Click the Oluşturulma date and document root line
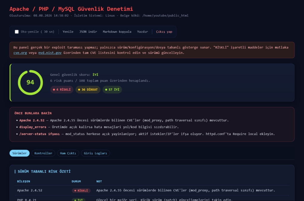 click(x=99, y=15)
